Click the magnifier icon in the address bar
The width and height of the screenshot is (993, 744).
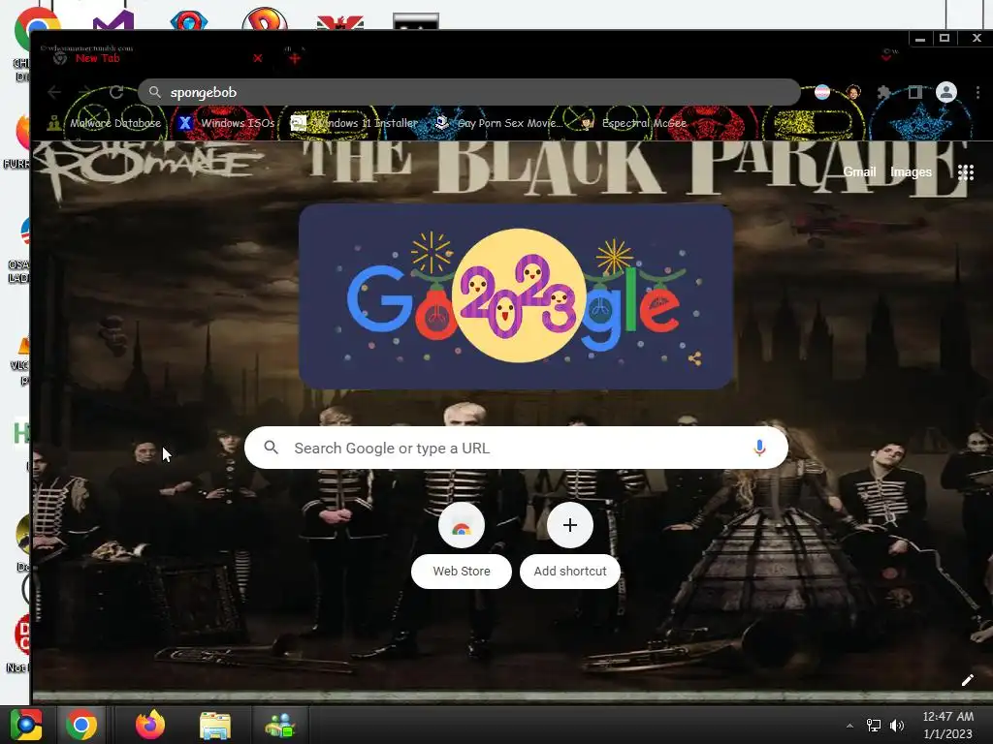coord(154,92)
